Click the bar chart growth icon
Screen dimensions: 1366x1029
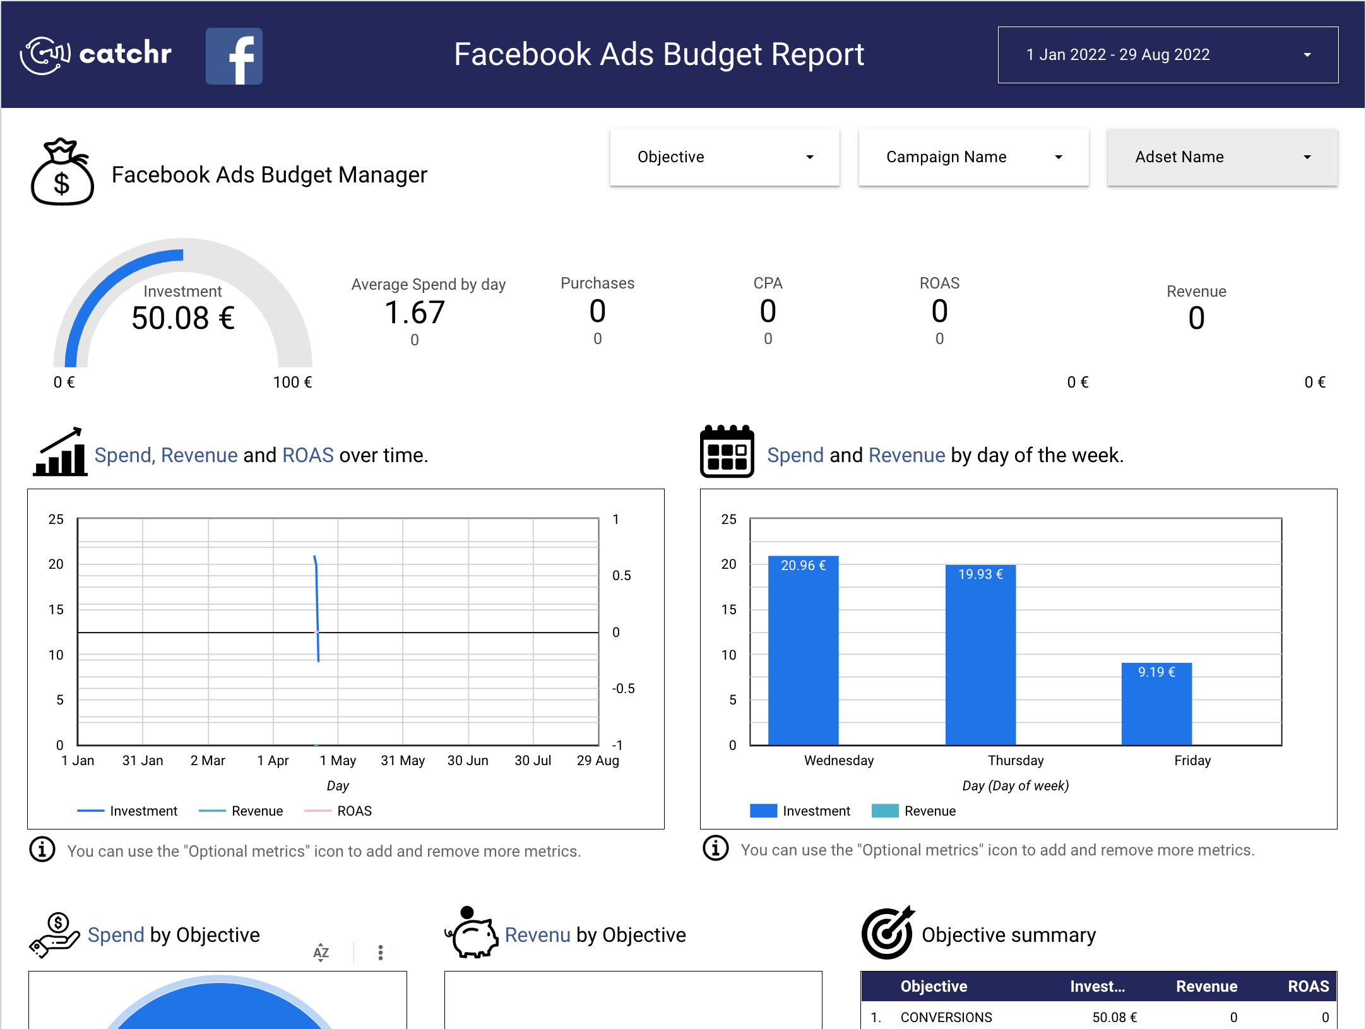60,452
